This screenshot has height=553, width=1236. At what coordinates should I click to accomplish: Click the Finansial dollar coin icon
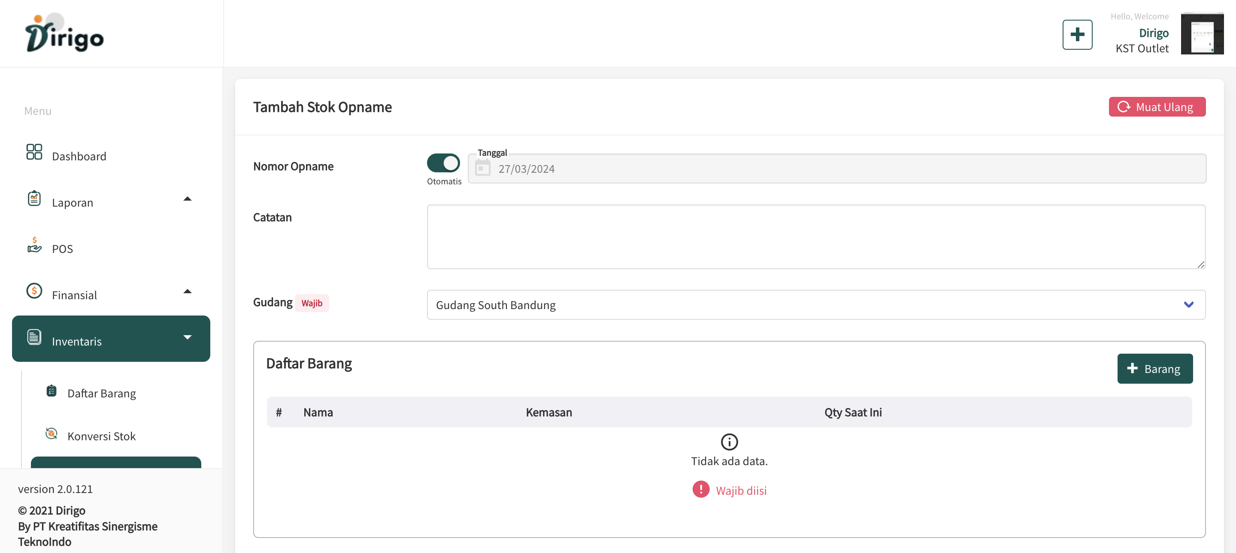[34, 291]
